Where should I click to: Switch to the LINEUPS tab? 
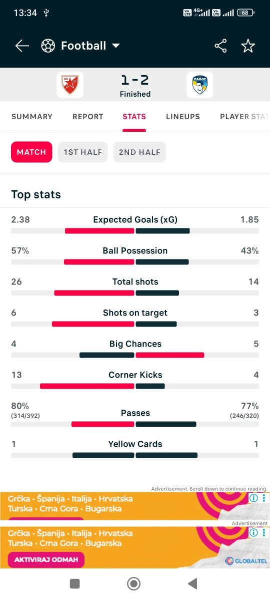(183, 117)
